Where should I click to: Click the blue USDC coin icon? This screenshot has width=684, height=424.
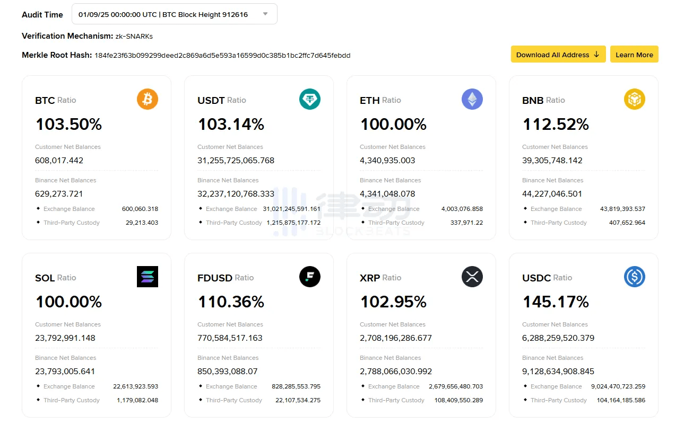tap(635, 277)
